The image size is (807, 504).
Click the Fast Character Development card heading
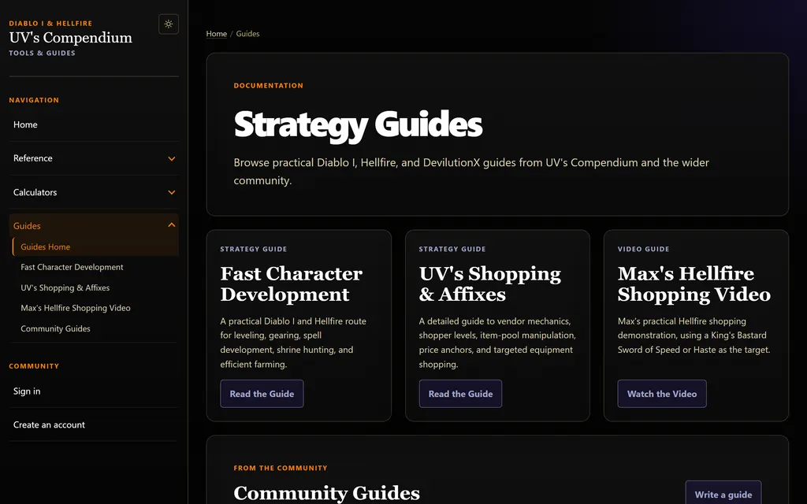click(292, 283)
